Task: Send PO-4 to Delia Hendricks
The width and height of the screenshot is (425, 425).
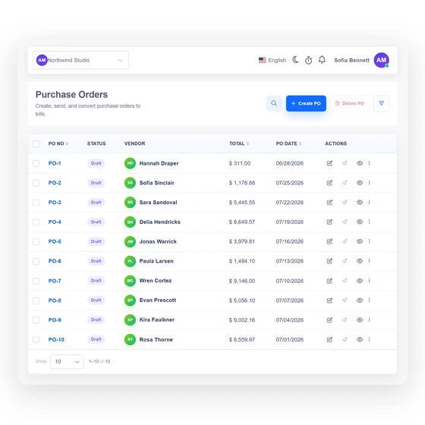Action: pos(345,222)
